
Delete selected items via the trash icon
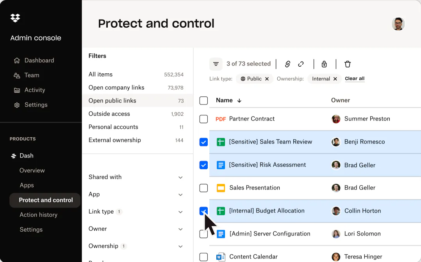[x=348, y=64]
